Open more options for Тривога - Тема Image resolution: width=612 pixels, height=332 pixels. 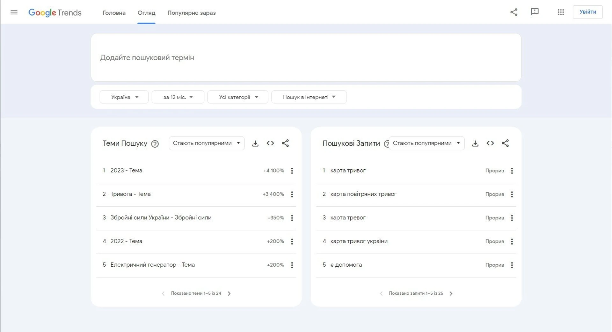(x=292, y=194)
